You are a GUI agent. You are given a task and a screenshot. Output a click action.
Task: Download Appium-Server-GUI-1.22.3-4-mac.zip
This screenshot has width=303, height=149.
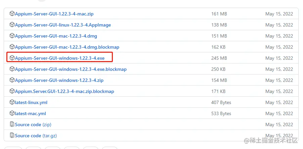tap(54, 14)
